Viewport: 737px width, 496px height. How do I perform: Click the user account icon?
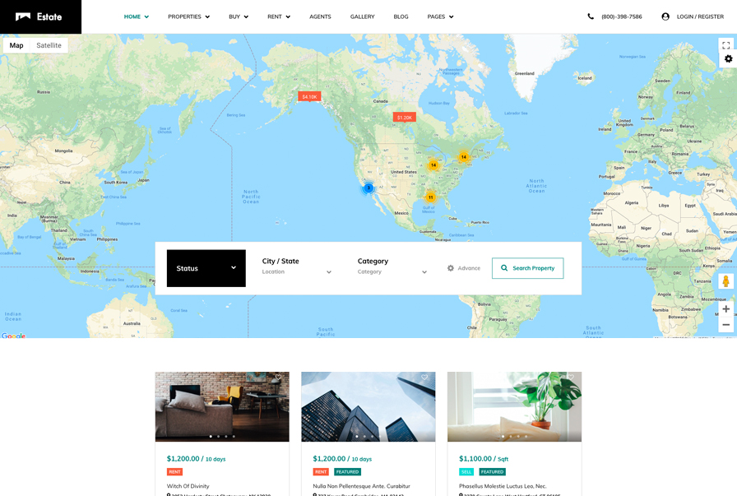[665, 16]
